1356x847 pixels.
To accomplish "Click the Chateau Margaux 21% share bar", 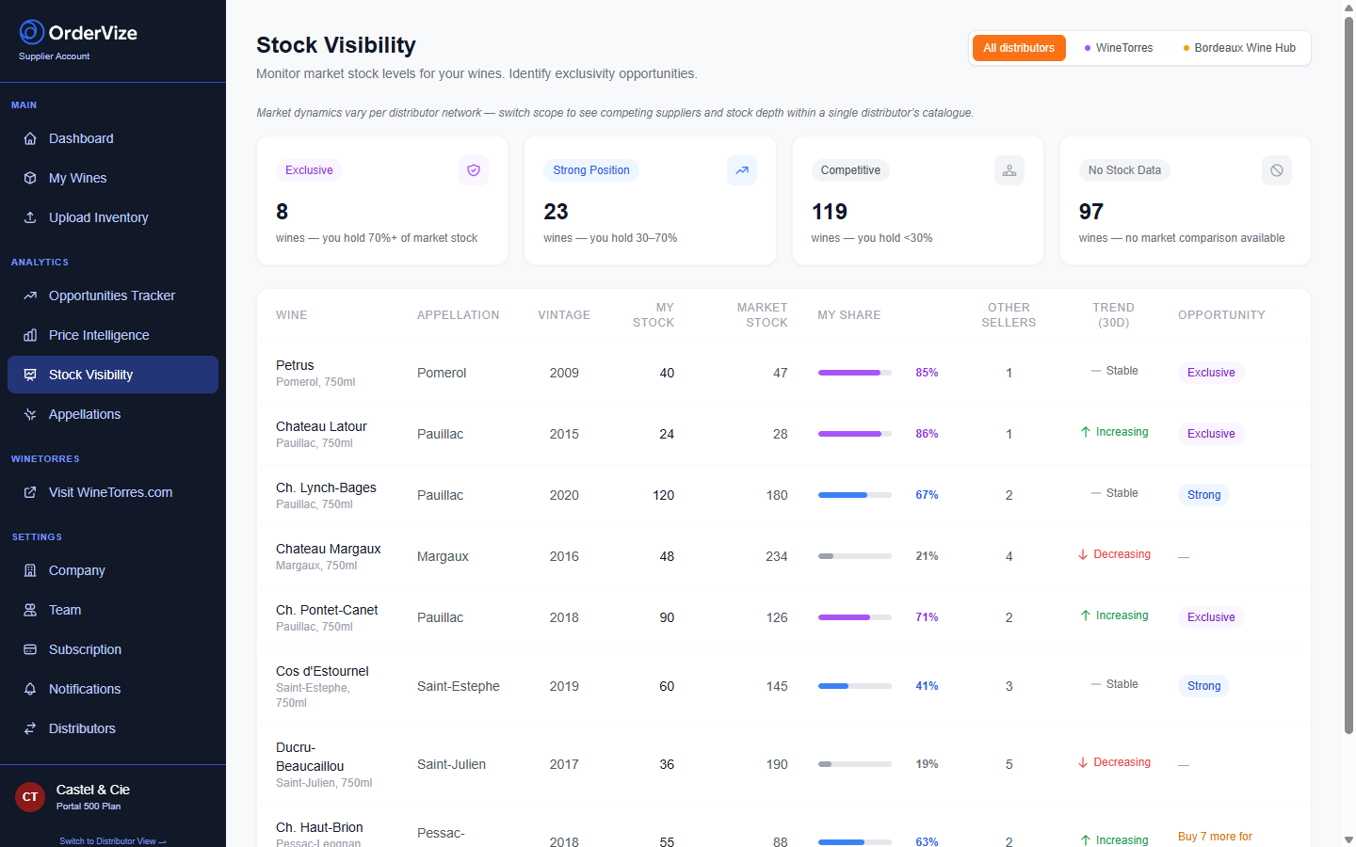I will pyautogui.click(x=855, y=556).
